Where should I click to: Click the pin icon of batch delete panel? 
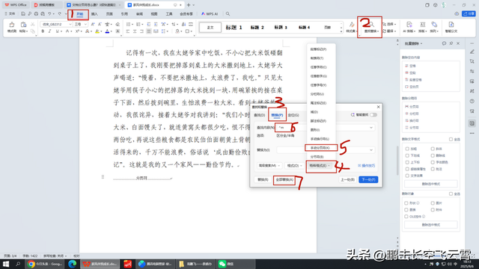(x=451, y=43)
